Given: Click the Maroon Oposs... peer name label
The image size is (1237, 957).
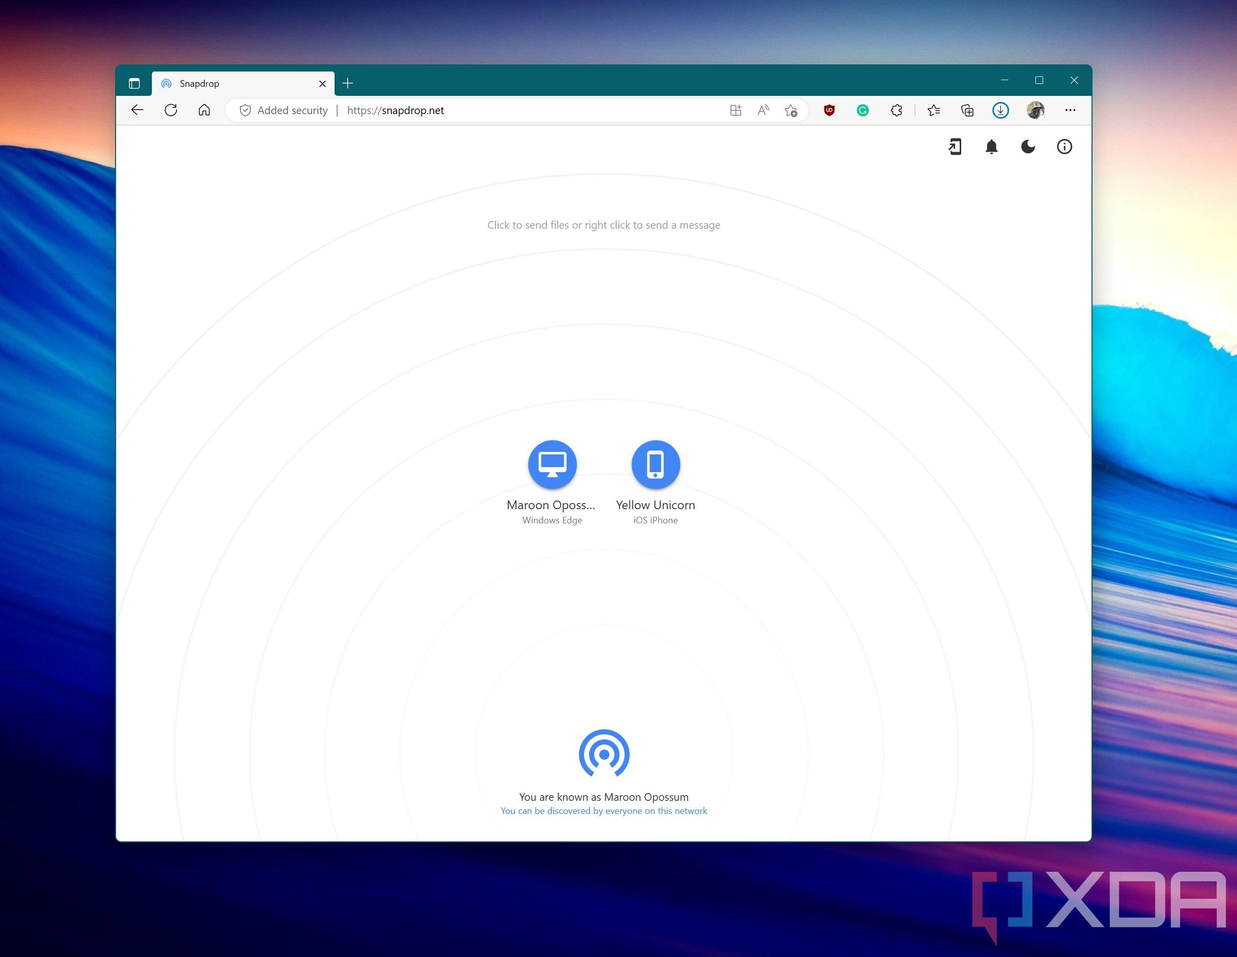Looking at the screenshot, I should click(551, 505).
